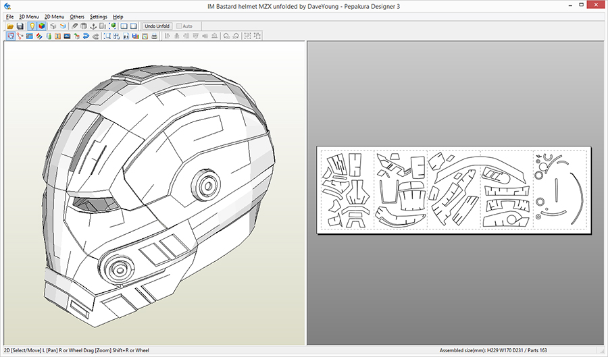Open the Others menu
The image size is (608, 357).
[77, 17]
